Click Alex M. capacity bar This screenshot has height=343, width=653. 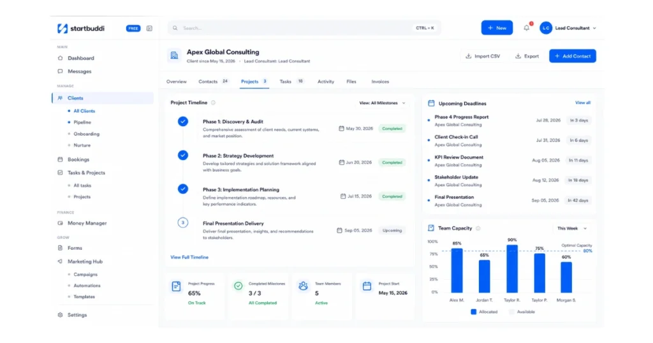click(x=457, y=270)
